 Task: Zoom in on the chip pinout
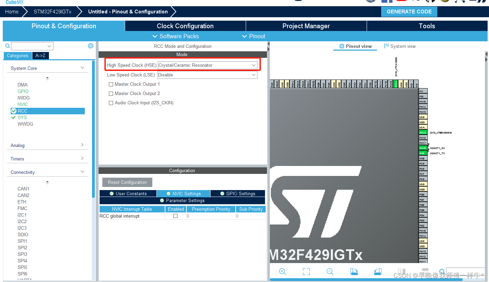(x=283, y=272)
